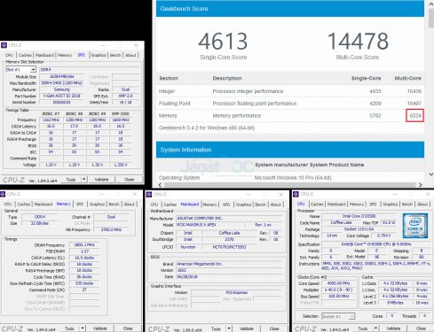Click American Megatrends BIOS brand field
Screen dimensions: 434x332
pos(229,264)
